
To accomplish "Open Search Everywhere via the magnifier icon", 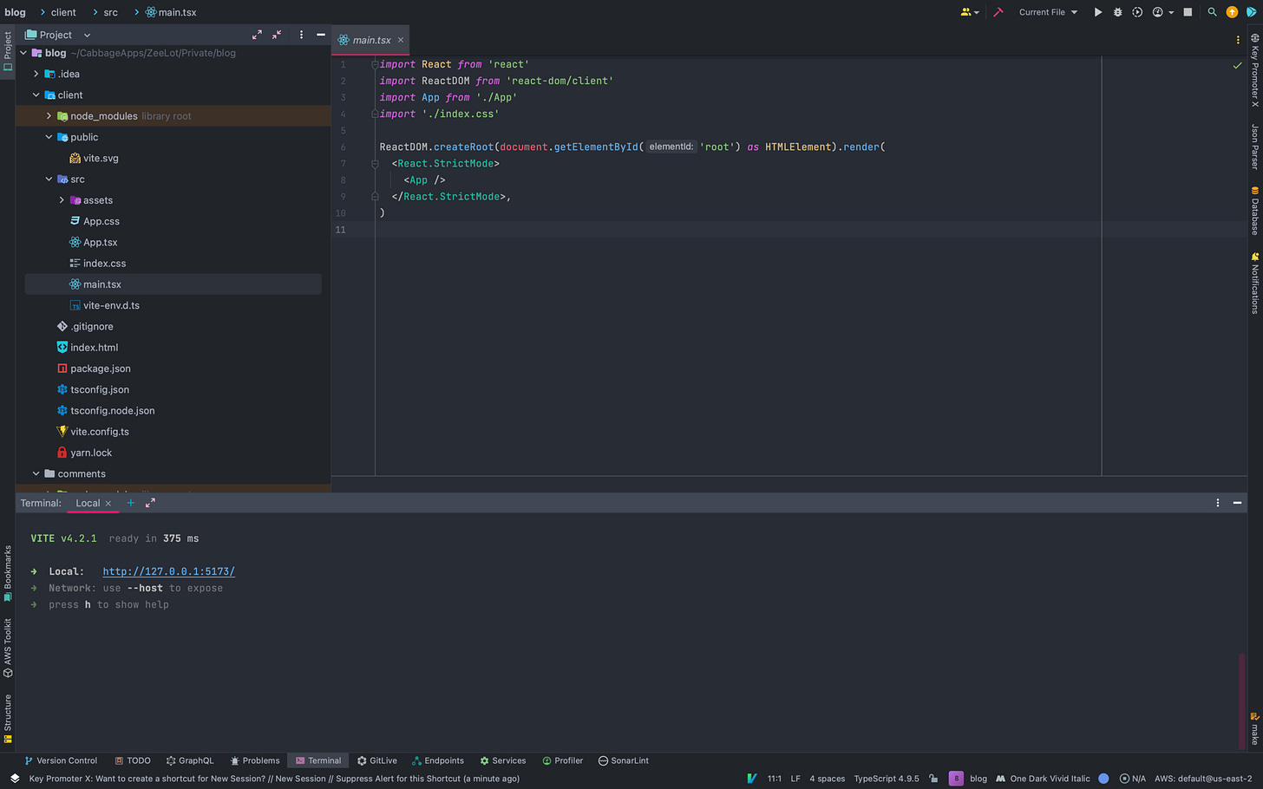I will [x=1212, y=12].
